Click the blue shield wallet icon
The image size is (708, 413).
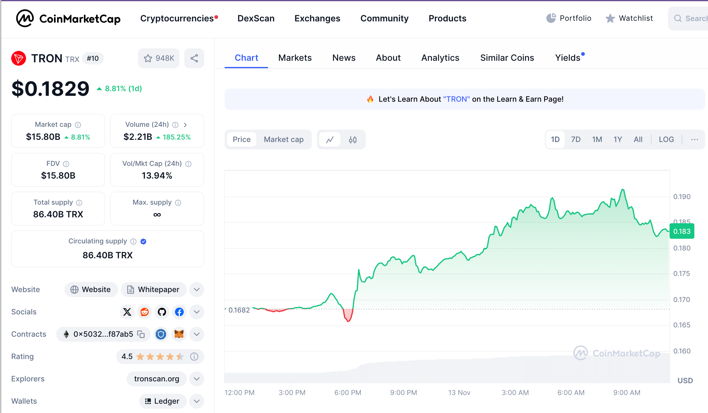[161, 334]
